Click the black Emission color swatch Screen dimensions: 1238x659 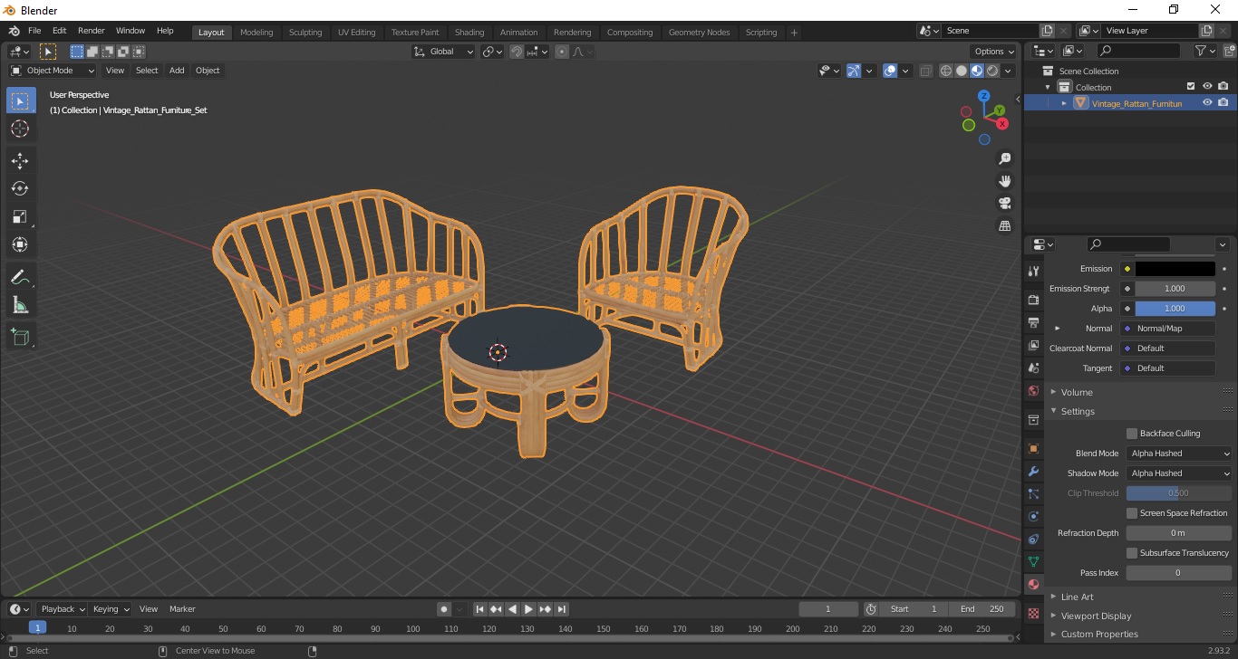tap(1175, 269)
